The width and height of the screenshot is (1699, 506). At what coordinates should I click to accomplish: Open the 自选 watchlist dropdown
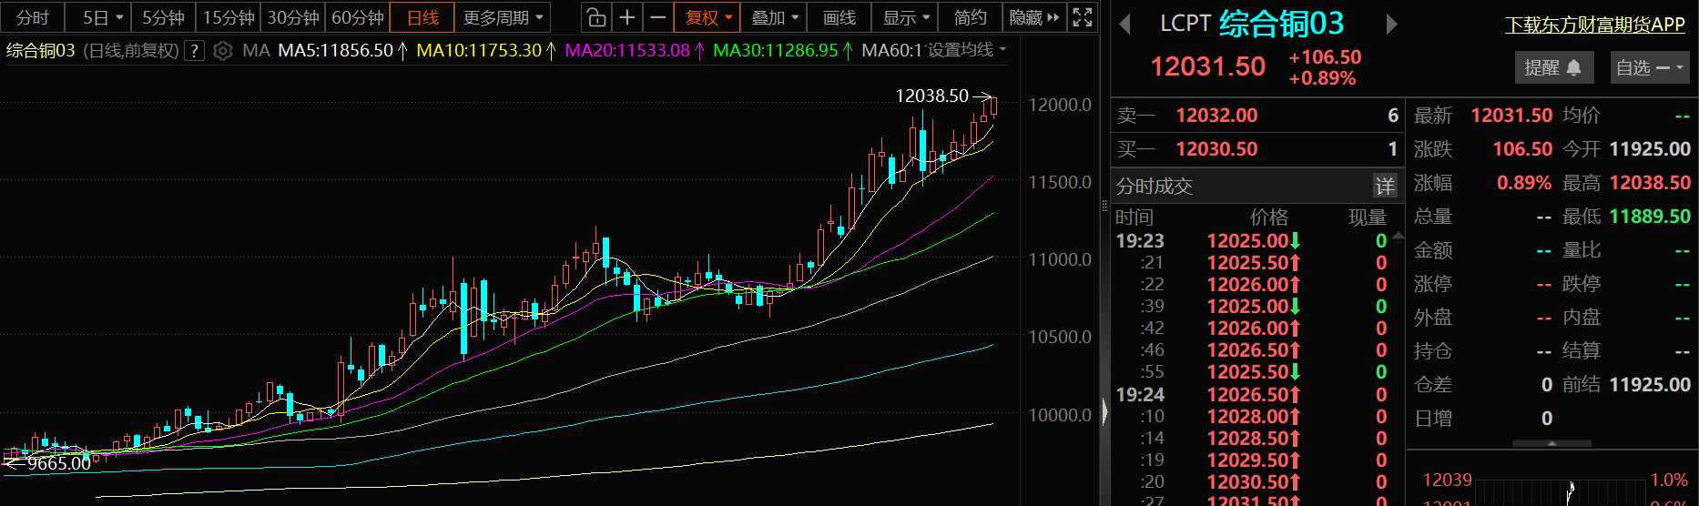pos(1649,67)
